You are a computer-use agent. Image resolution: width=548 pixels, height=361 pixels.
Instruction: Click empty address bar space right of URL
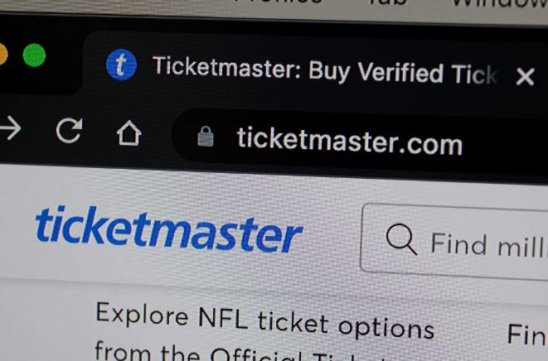pyautogui.click(x=507, y=147)
